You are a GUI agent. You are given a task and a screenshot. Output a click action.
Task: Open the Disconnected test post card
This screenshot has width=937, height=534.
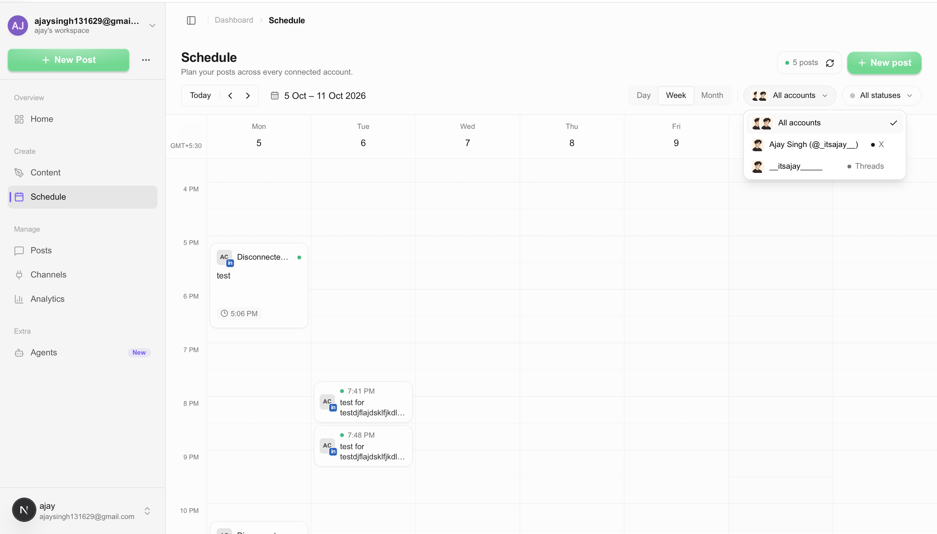259,285
